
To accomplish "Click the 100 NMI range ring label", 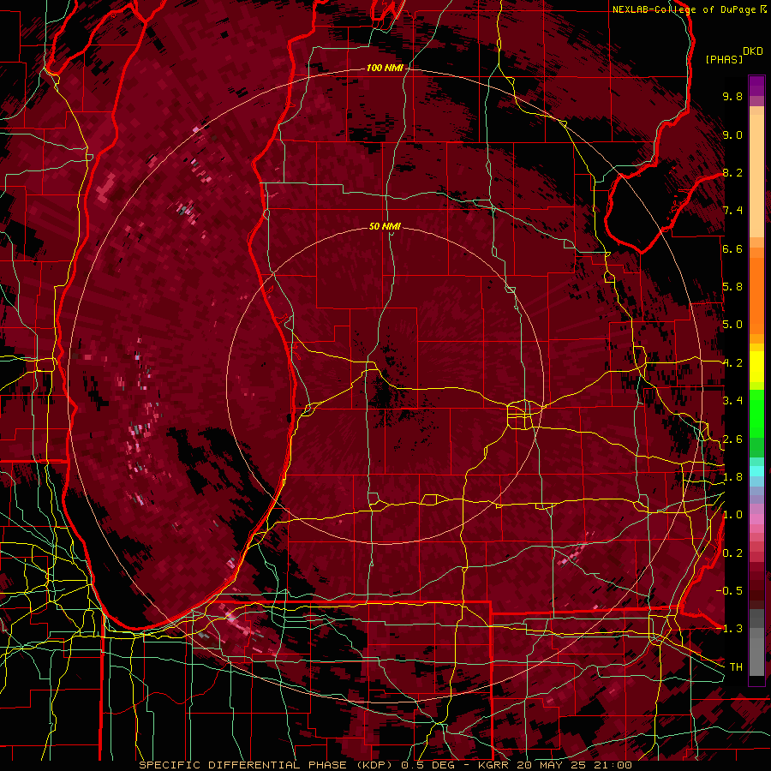I will coord(385,68).
